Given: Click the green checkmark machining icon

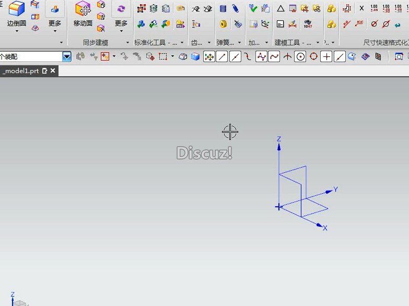Looking at the screenshot, I should coord(253,8).
